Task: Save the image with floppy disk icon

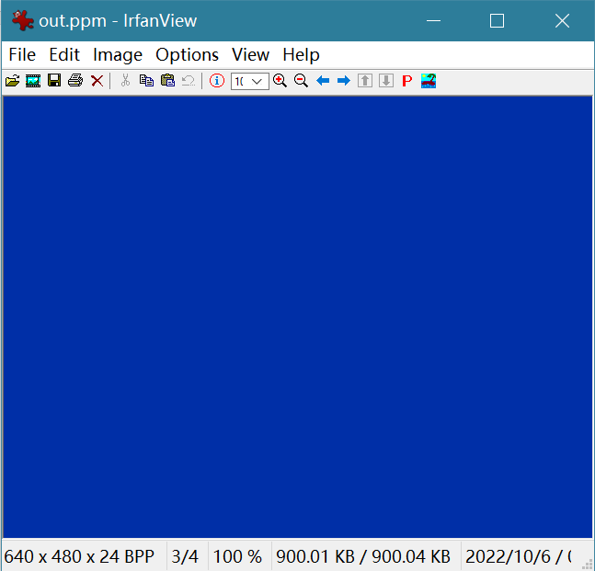Action: tap(54, 81)
